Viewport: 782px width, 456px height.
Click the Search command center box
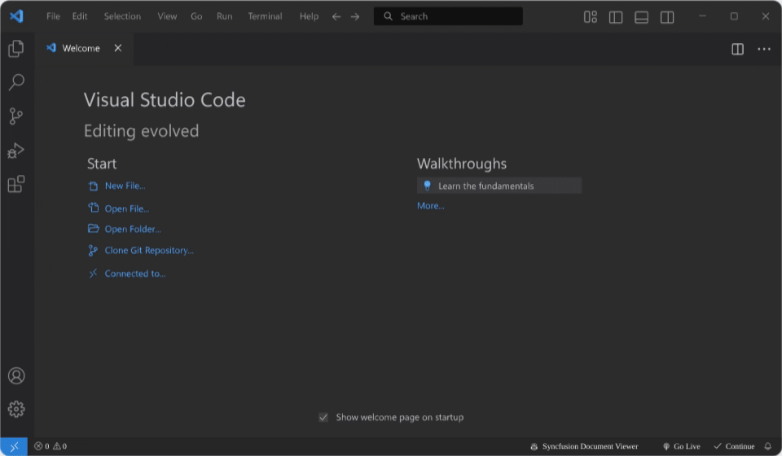(x=448, y=16)
